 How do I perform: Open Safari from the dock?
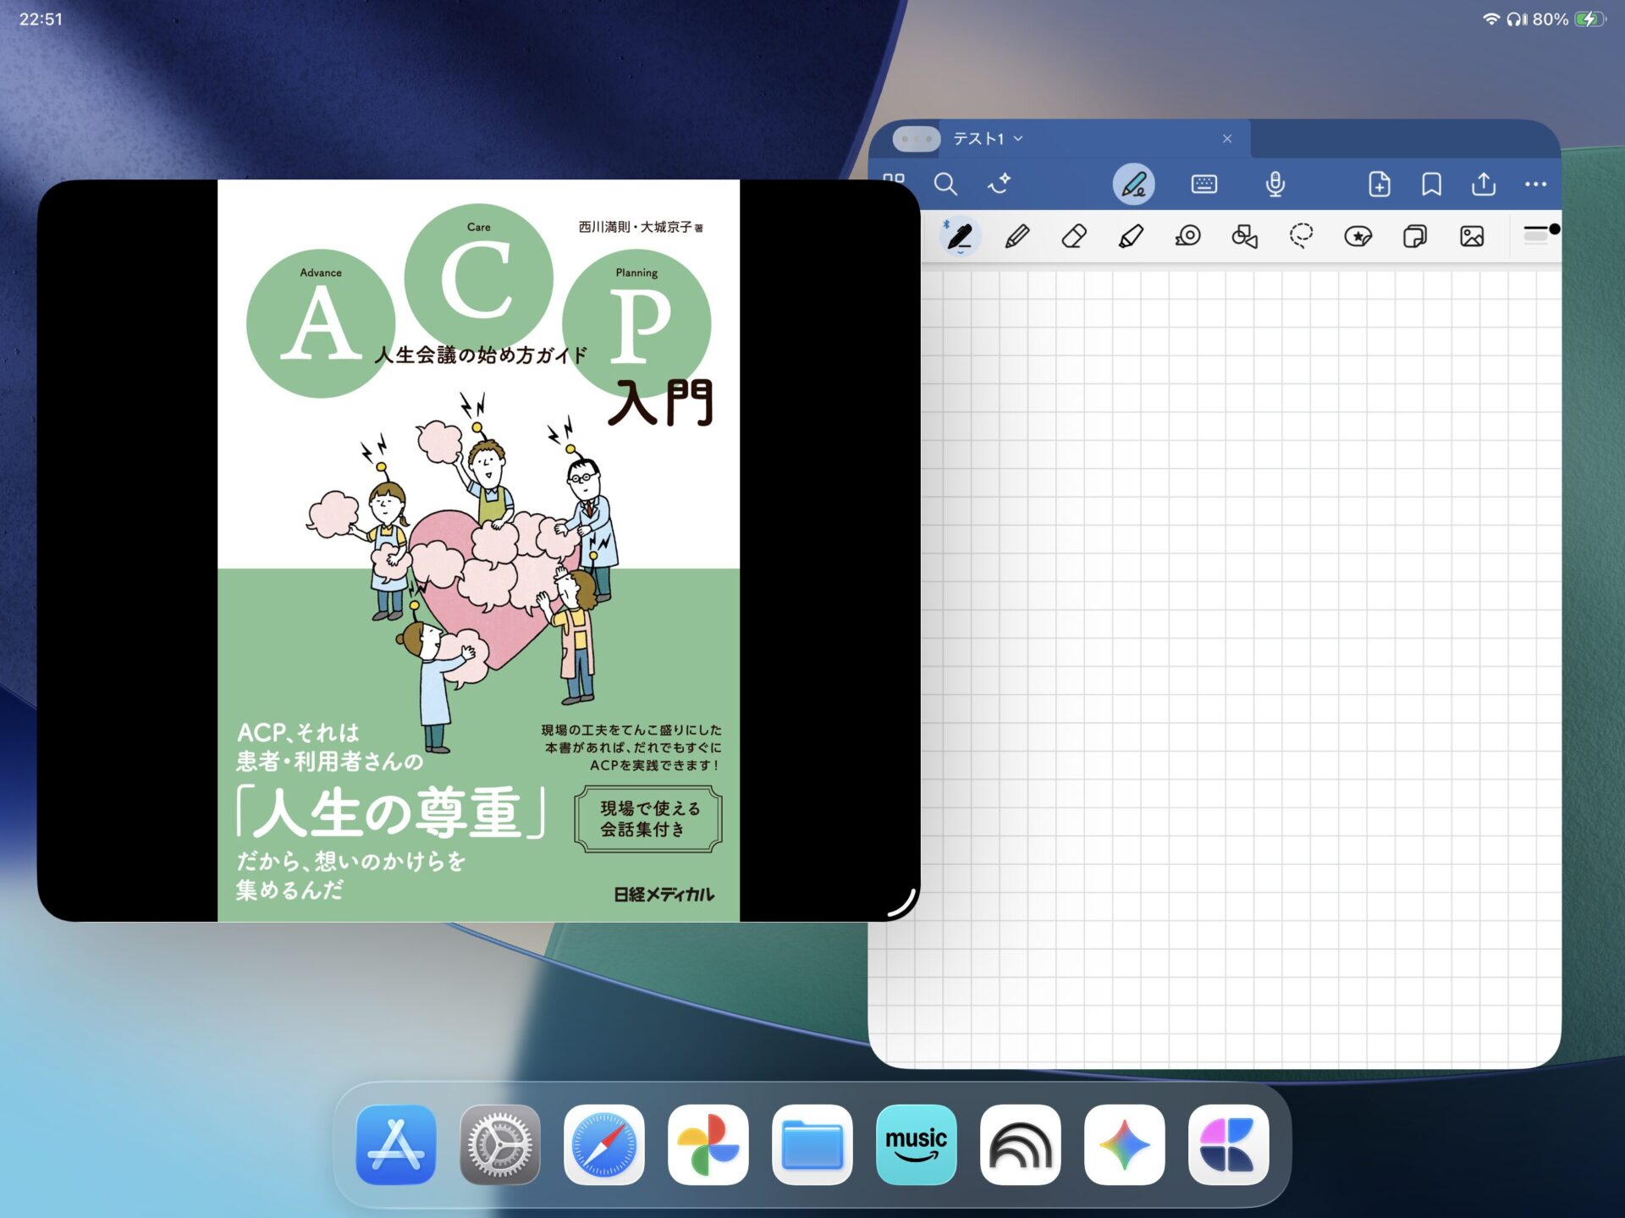click(x=603, y=1144)
